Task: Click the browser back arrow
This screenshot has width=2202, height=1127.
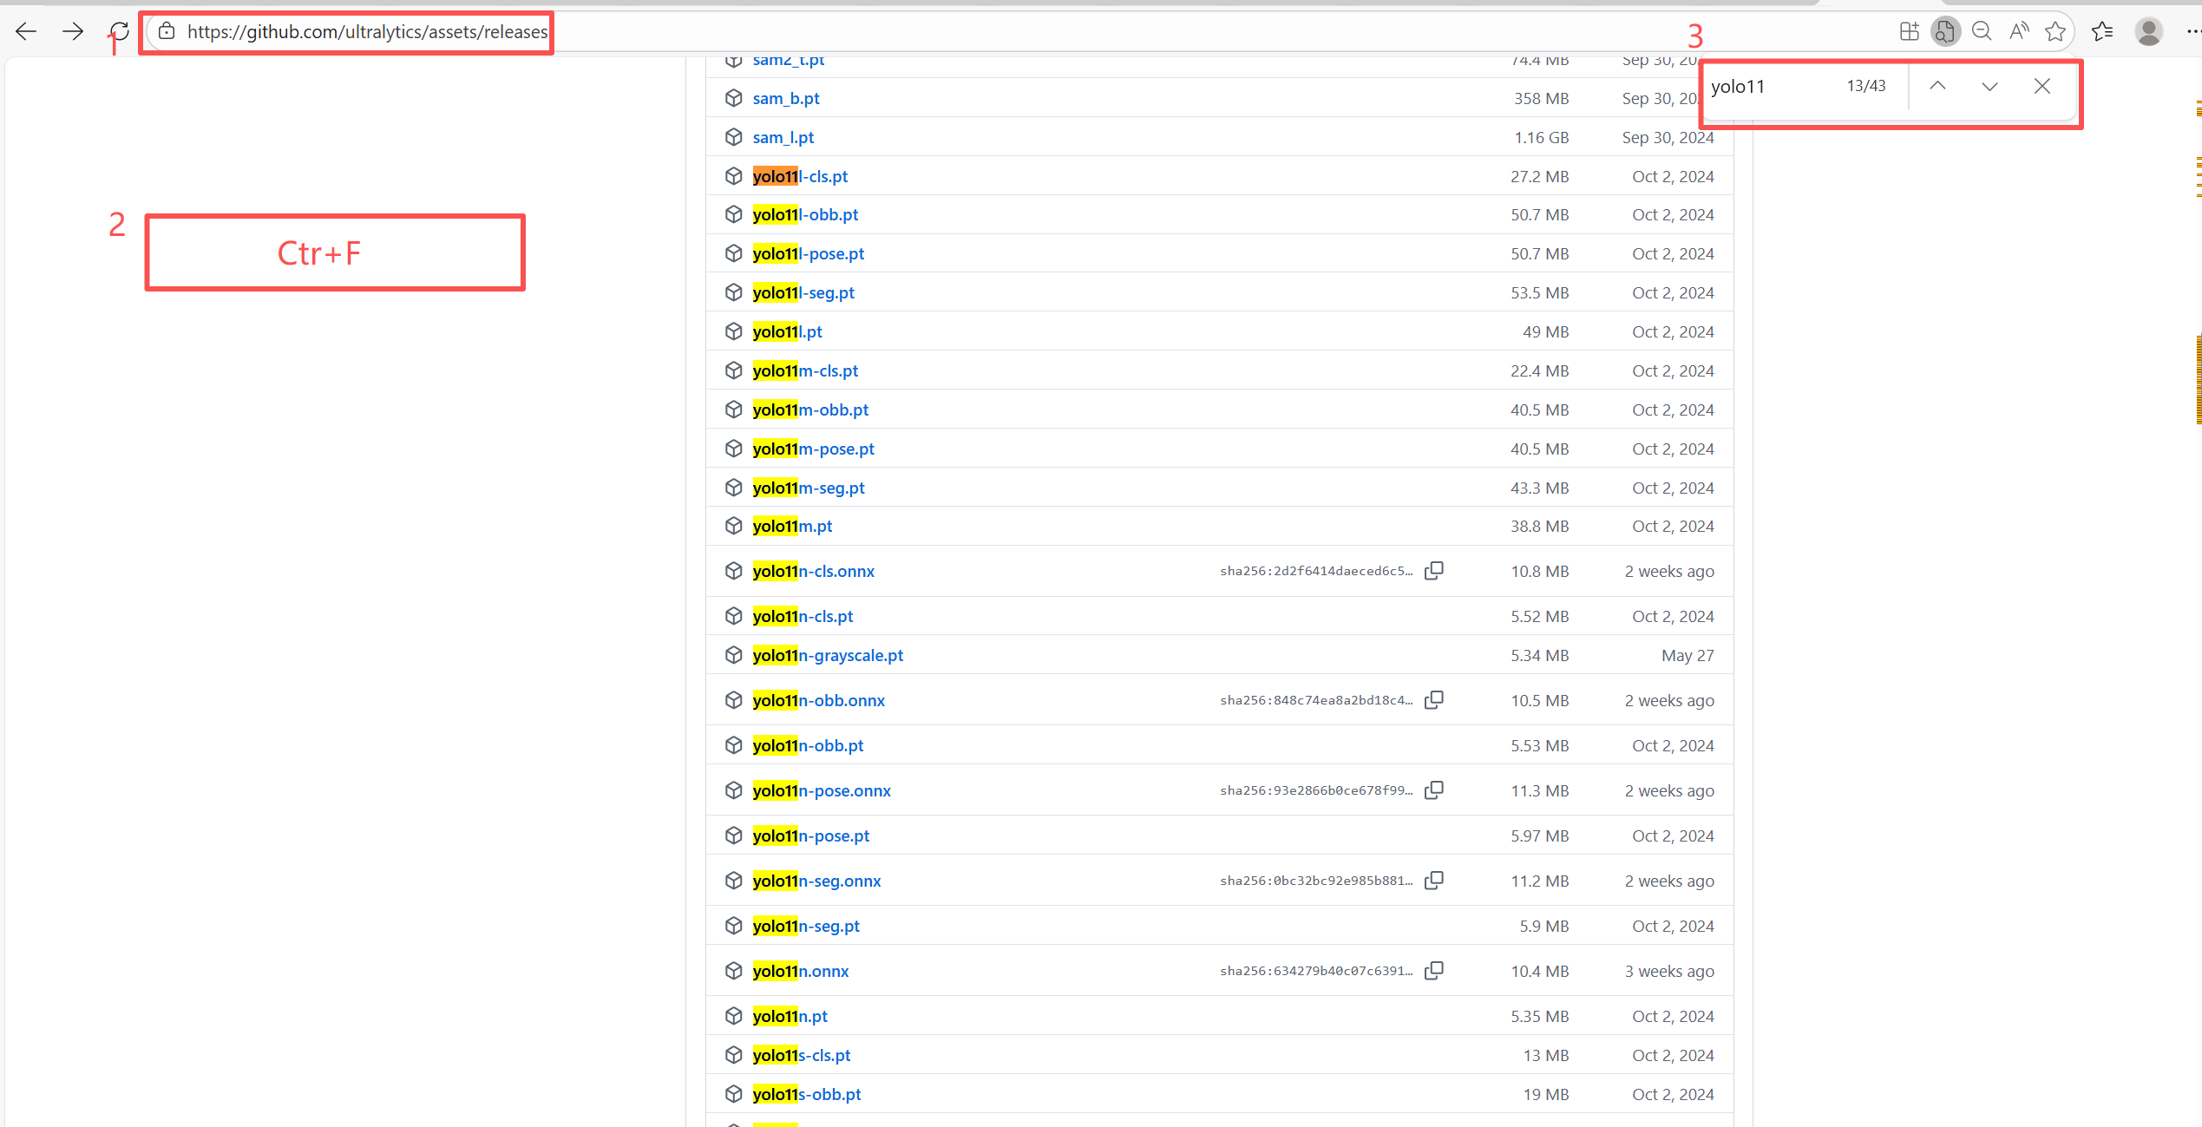Action: 26,32
